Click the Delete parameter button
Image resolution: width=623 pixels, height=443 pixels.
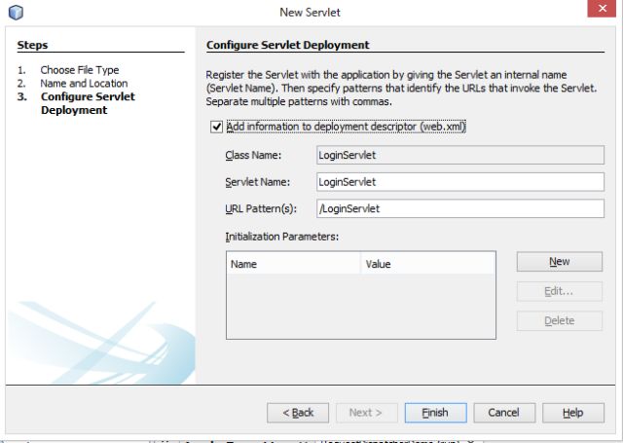[559, 320]
